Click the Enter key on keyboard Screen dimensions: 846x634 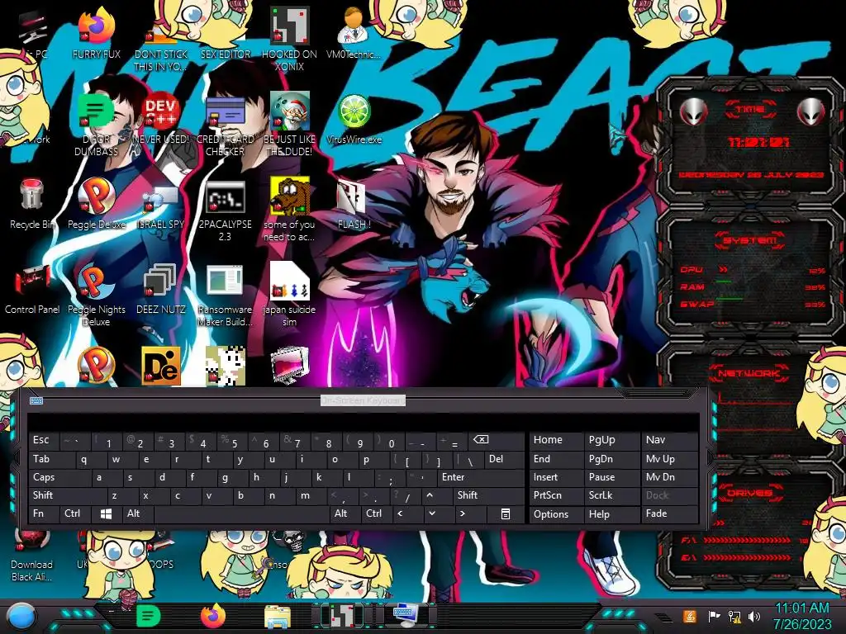[x=480, y=477]
